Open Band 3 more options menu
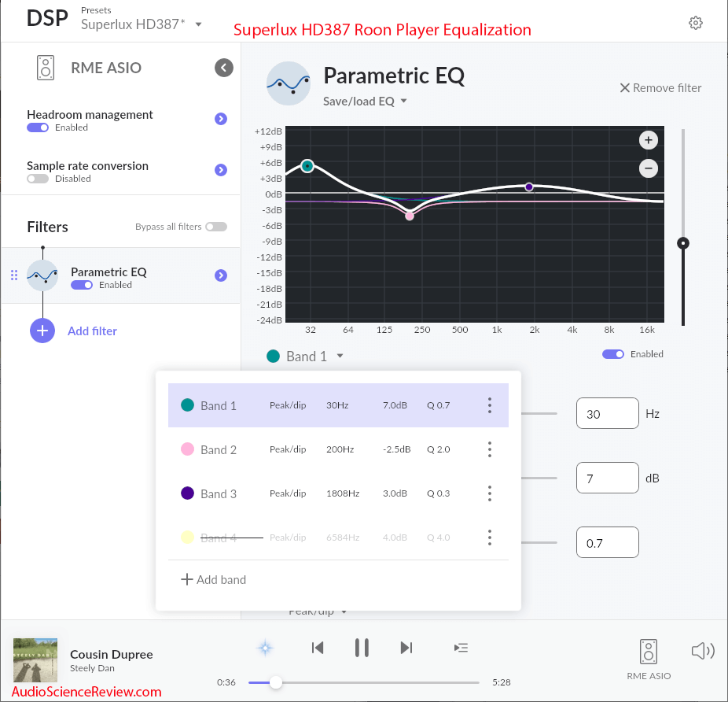 489,493
